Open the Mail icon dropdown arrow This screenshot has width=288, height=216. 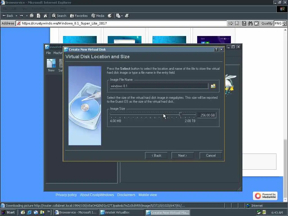pyautogui.click(x=122, y=16)
